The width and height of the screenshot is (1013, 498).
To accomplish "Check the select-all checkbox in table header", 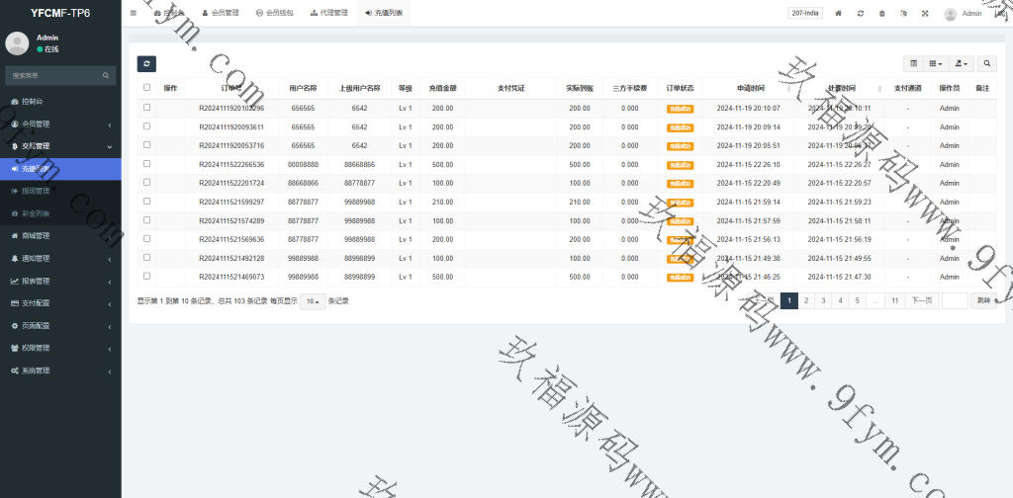I will tap(147, 88).
